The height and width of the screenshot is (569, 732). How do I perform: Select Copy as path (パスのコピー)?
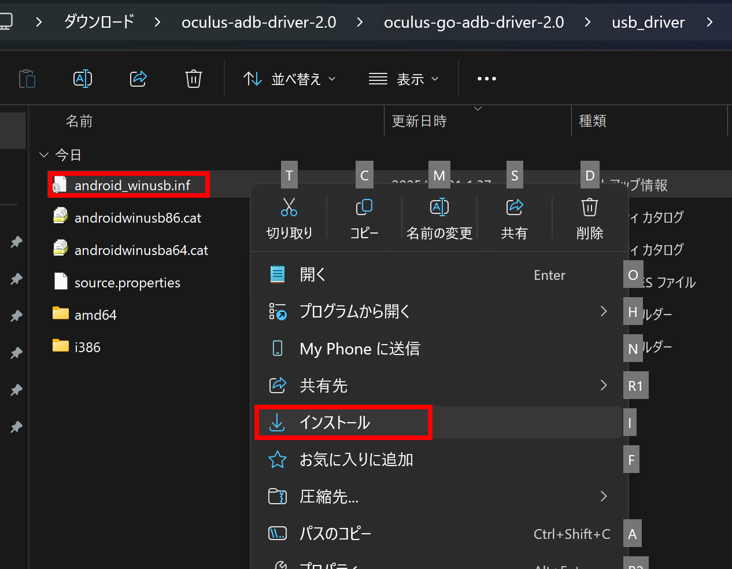pos(335,534)
